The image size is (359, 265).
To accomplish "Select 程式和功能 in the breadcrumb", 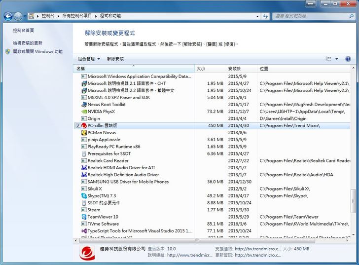I will (x=110, y=16).
